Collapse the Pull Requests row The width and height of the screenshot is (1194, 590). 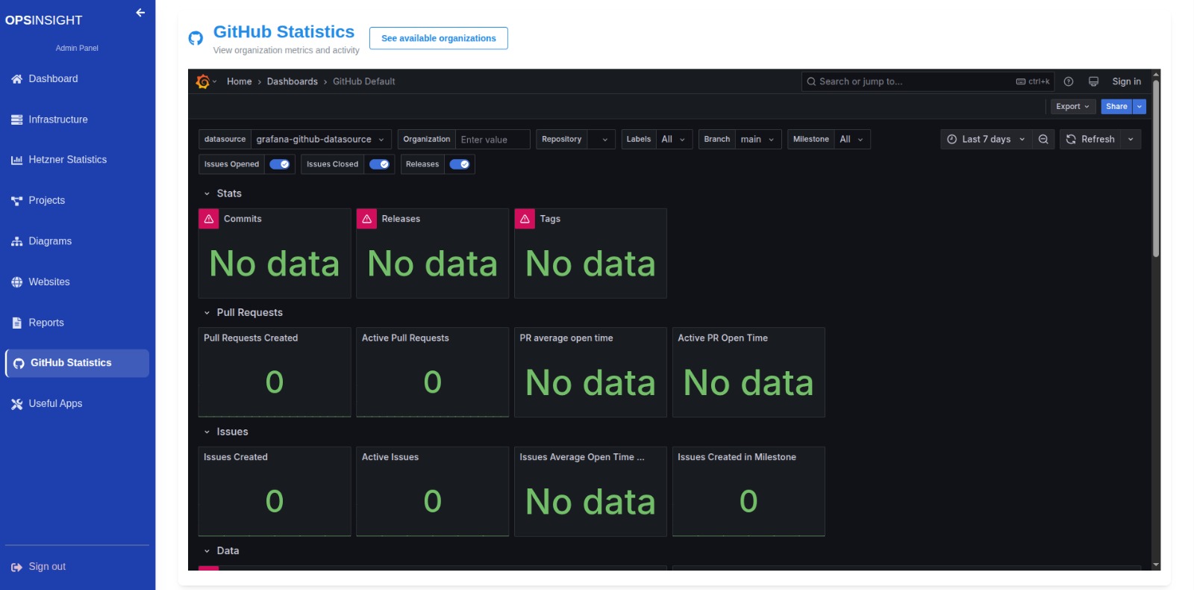click(243, 313)
